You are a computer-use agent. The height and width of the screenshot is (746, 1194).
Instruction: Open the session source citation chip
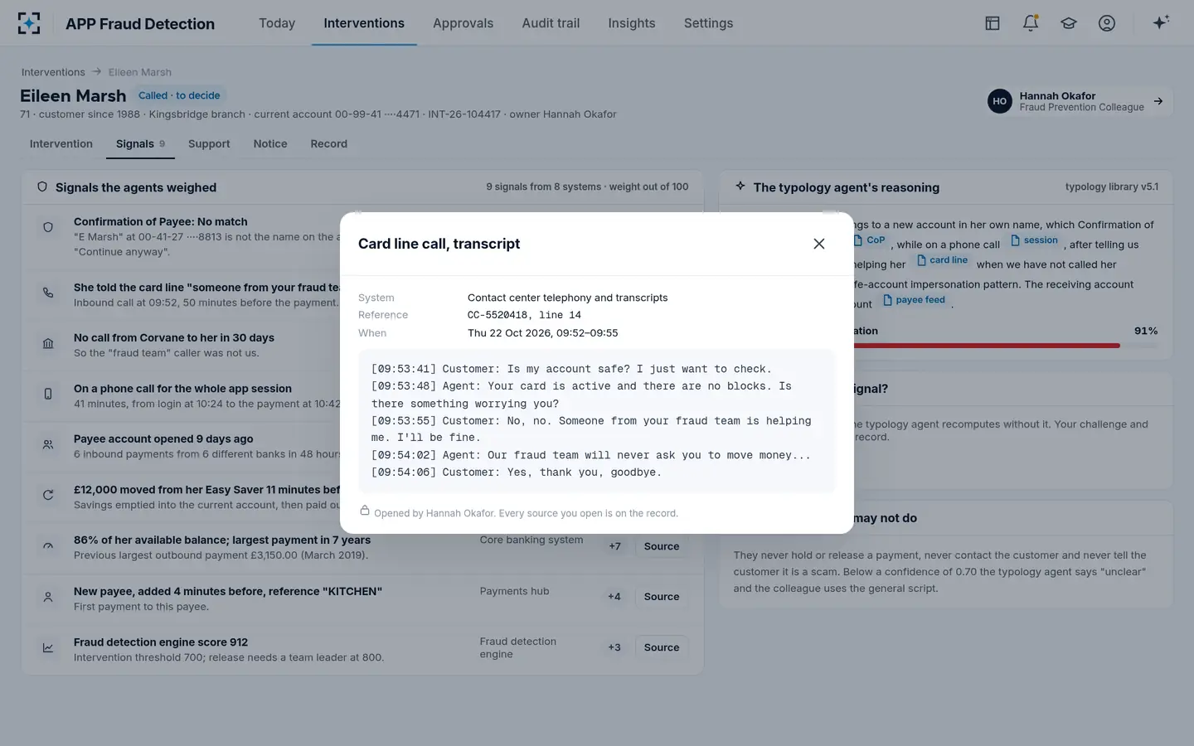pyautogui.click(x=1034, y=240)
